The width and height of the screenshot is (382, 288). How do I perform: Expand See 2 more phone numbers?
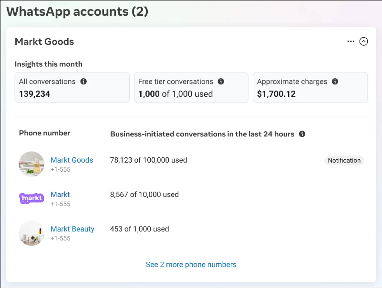click(x=191, y=265)
